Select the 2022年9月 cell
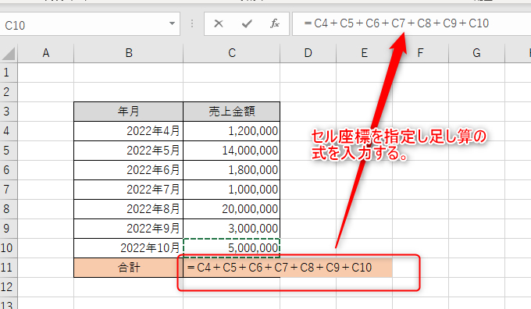This screenshot has width=531, height=309. [x=129, y=229]
